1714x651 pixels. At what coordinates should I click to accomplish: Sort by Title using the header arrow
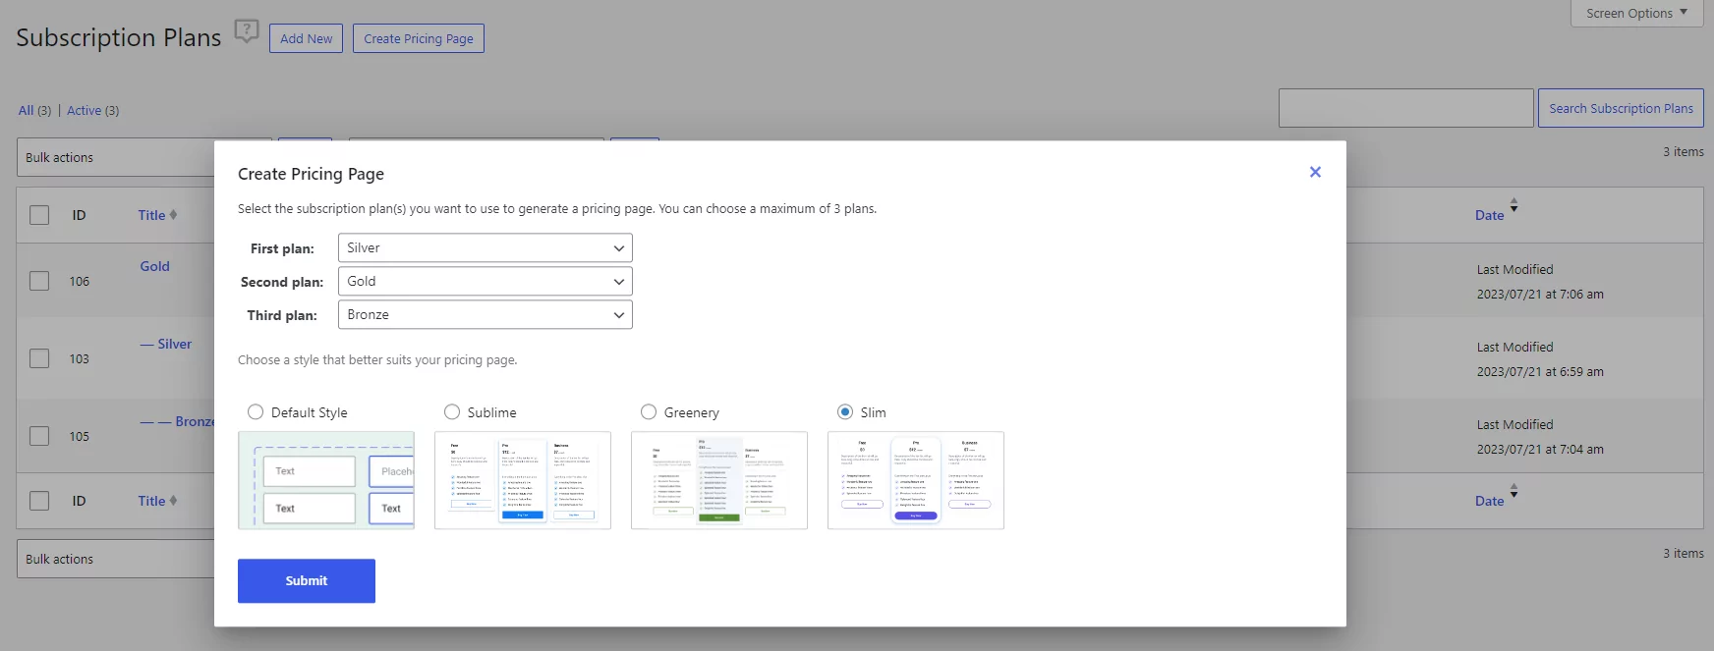(173, 214)
